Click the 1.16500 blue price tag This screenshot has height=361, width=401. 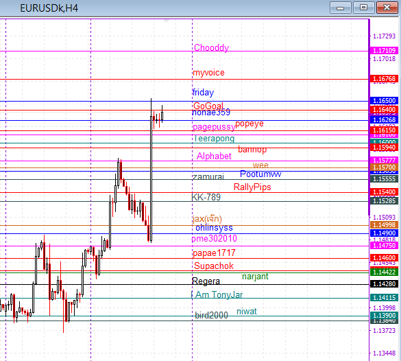tap(384, 101)
